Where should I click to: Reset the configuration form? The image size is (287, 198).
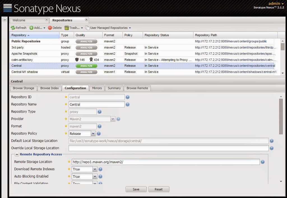tap(159, 189)
